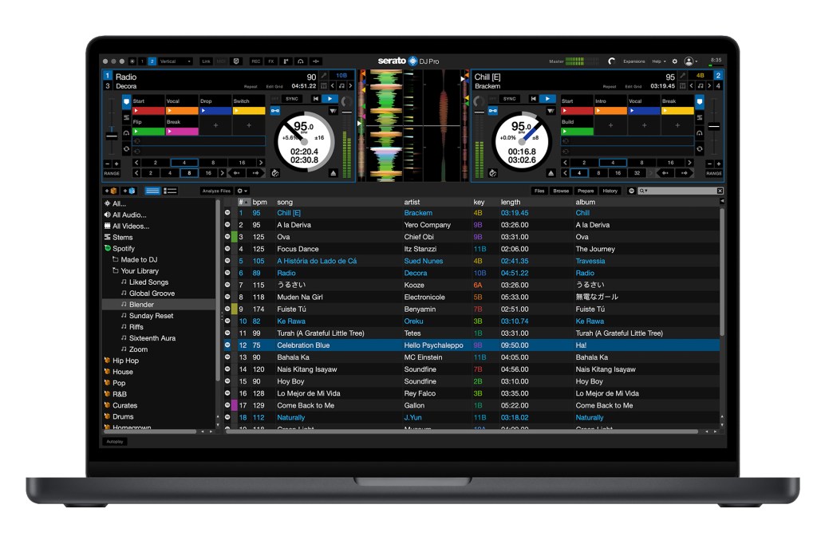Open the FX panel
This screenshot has height=544, width=817.
pyautogui.click(x=271, y=61)
